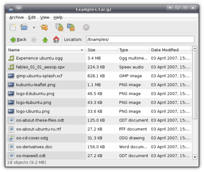Click the 828.1 KB size cell
The width and height of the screenshot is (204, 172).
pos(96,76)
